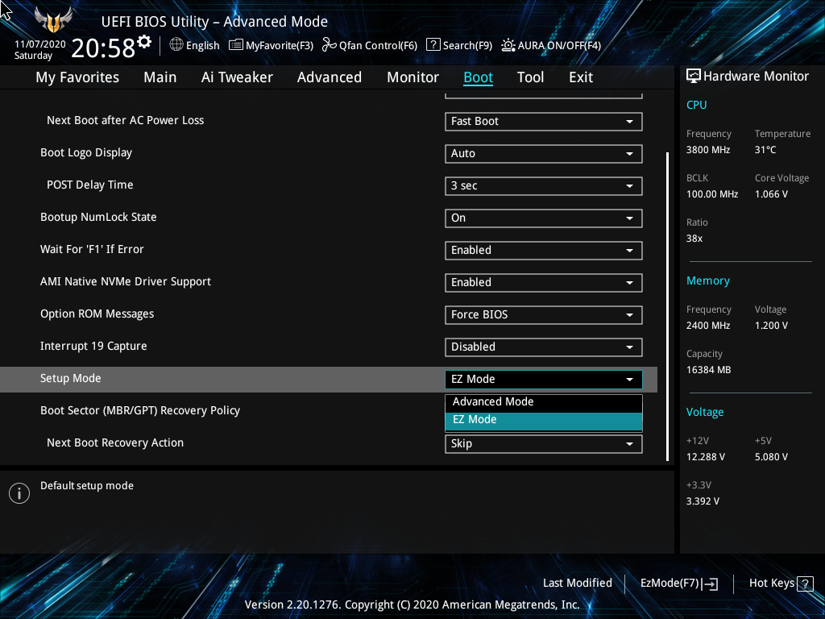Open the Exit tab
825x619 pixels.
(x=581, y=77)
